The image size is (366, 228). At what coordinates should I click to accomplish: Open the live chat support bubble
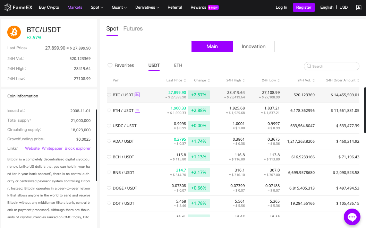tap(352, 217)
